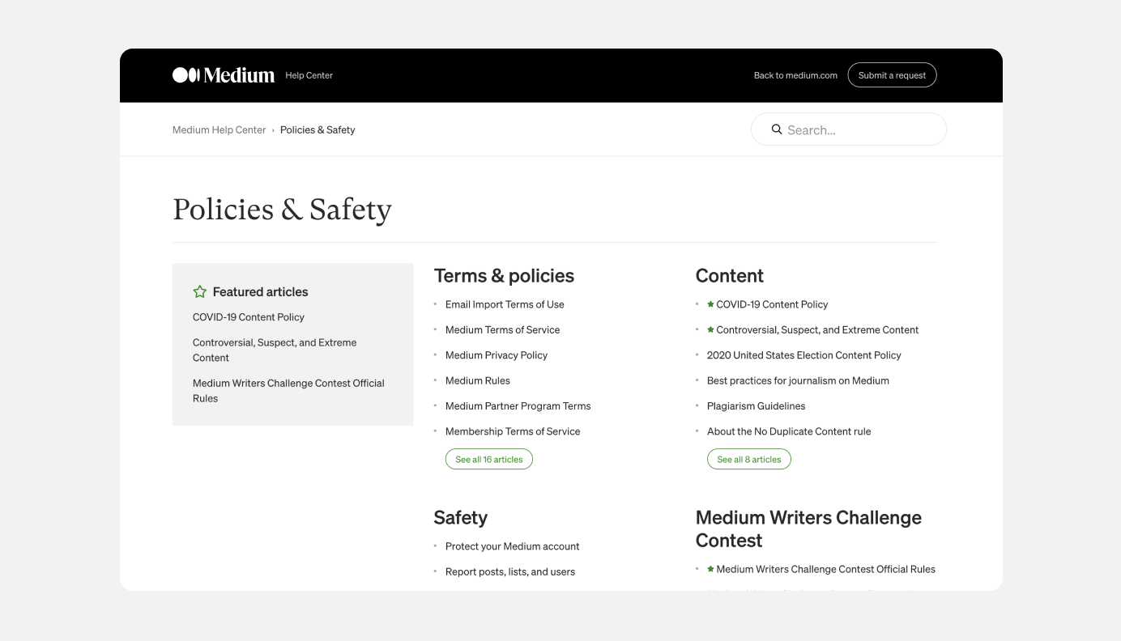Open featured COVID-19 Content Policy article
This screenshot has width=1121, height=641.
tap(249, 317)
